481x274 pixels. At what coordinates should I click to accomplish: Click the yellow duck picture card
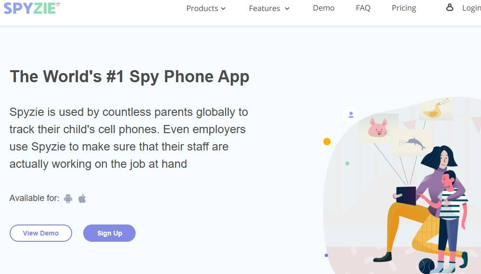pyautogui.click(x=435, y=110)
